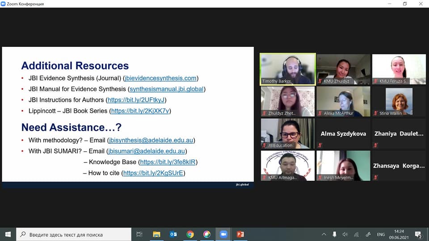Open the network status tray icon
This screenshot has height=241, width=429.
tap(356, 234)
